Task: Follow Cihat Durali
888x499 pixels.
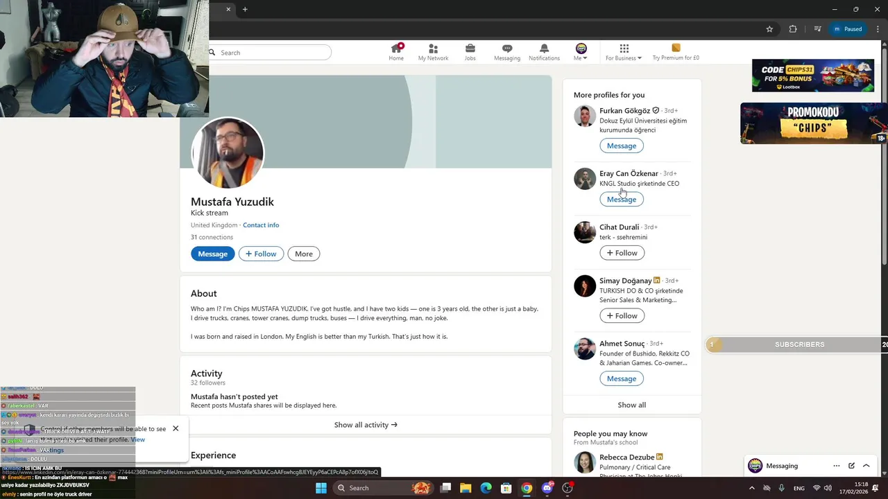Action: 622,253
